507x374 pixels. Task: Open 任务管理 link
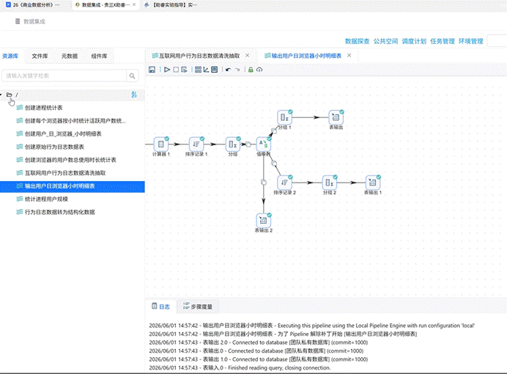coord(443,41)
